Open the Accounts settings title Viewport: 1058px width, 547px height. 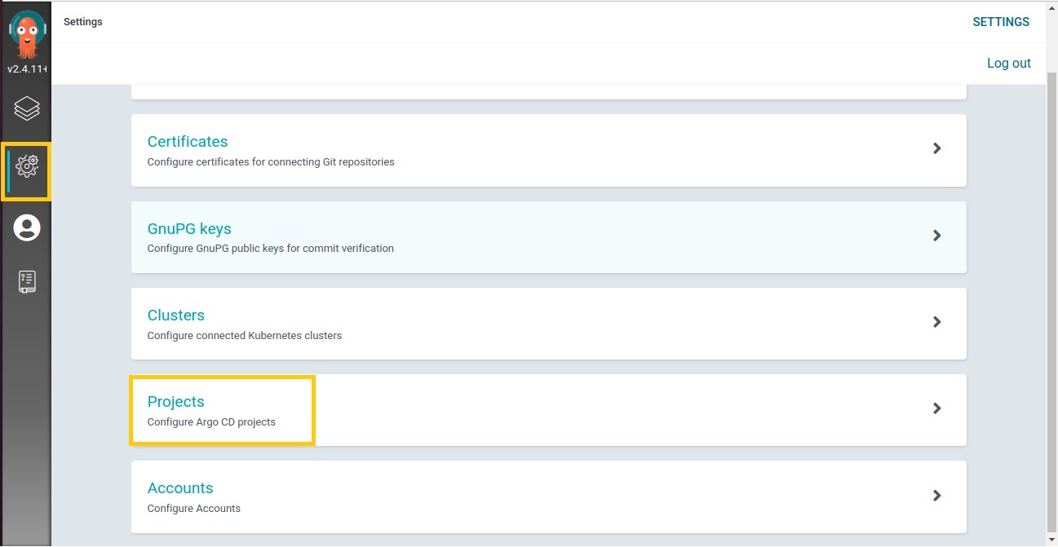click(179, 488)
